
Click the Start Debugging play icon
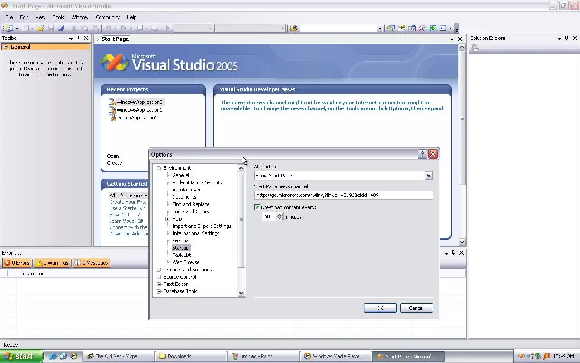[x=168, y=28]
